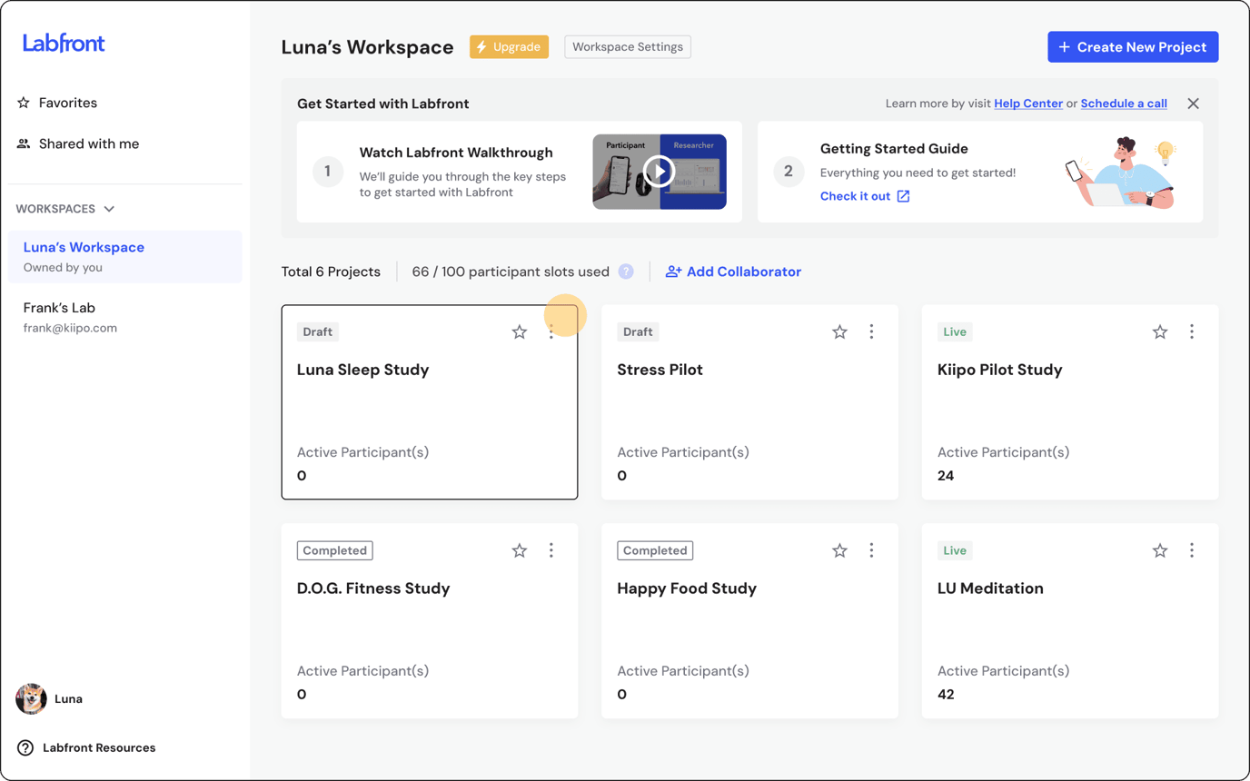
Task: Star the LU Meditation project
Action: [x=1159, y=549]
